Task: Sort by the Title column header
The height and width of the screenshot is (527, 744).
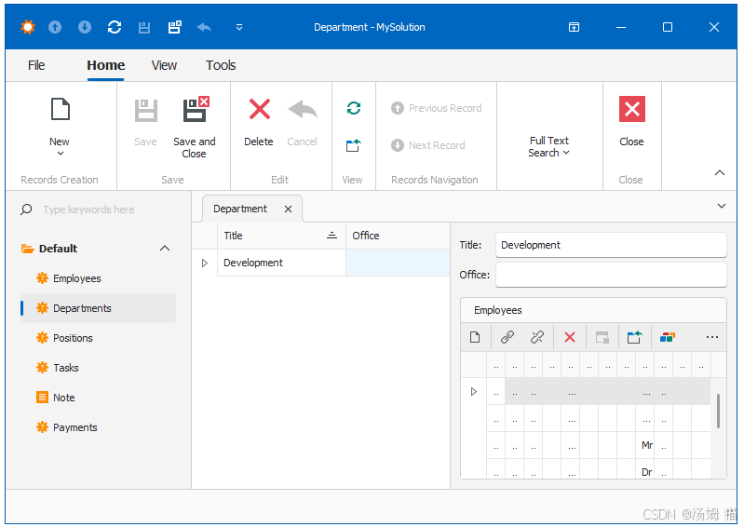Action: (281, 236)
